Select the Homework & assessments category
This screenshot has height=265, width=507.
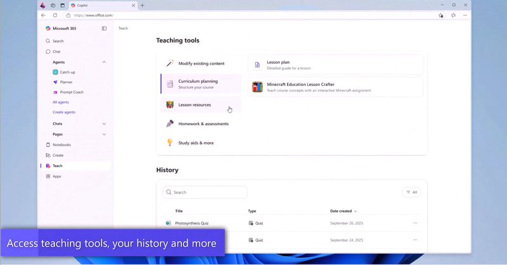click(x=201, y=123)
